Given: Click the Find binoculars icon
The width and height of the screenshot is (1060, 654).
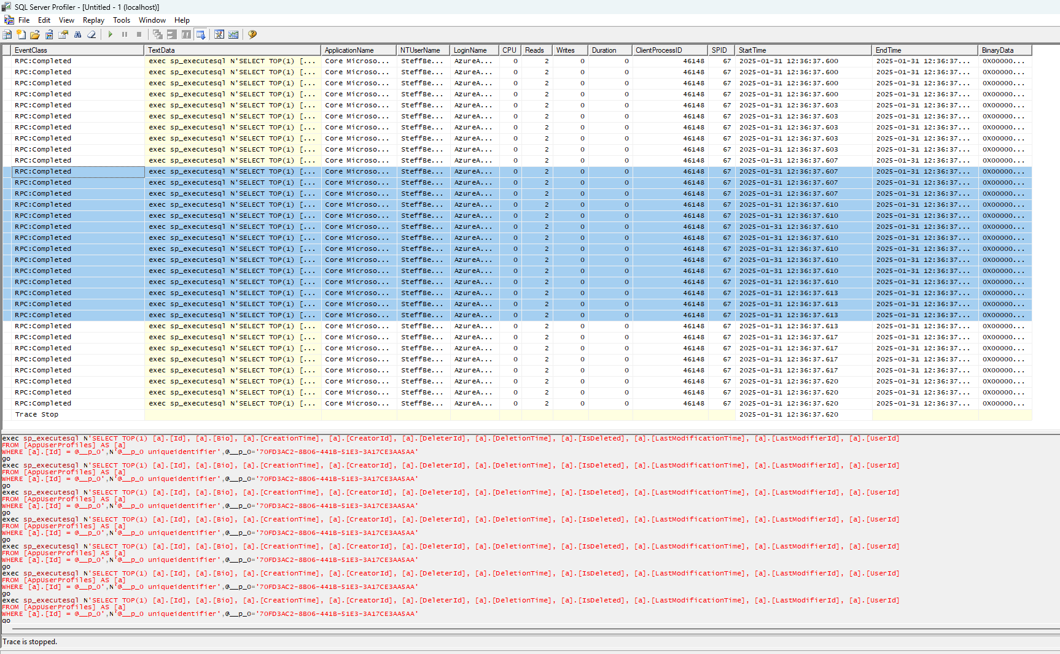Looking at the screenshot, I should tap(77, 35).
